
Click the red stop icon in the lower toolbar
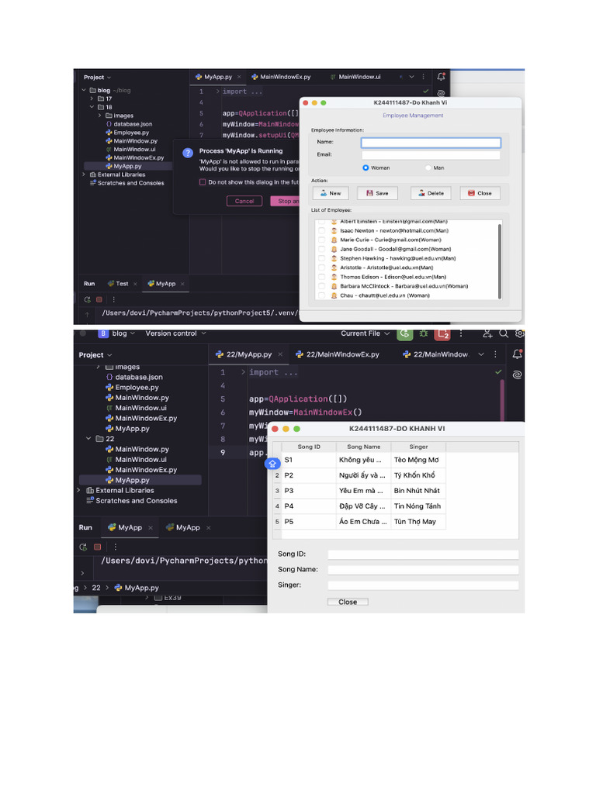(x=442, y=334)
